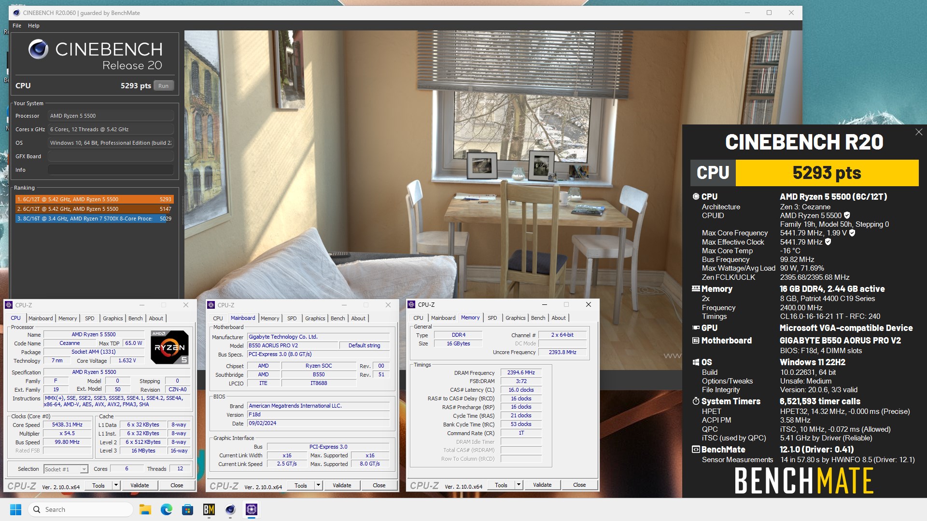Click the Cinebench Info field
The height and width of the screenshot is (521, 927).
tap(111, 170)
